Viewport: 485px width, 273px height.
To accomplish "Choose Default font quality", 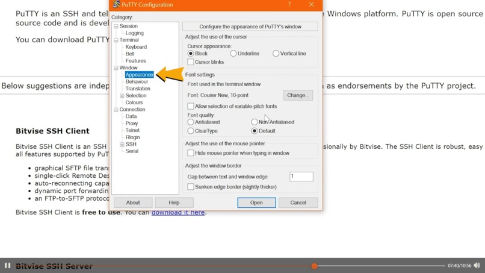I will [255, 131].
